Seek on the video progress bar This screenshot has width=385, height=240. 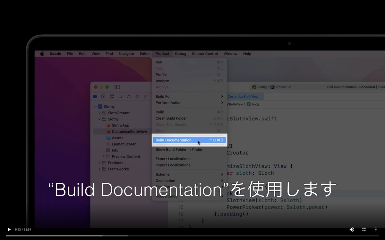(193, 236)
